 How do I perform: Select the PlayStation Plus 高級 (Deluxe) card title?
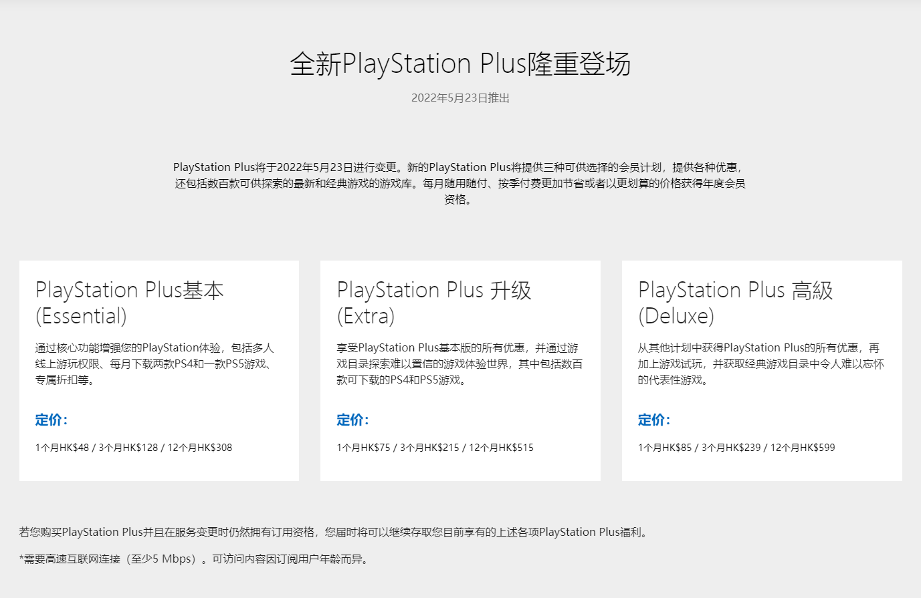736,303
